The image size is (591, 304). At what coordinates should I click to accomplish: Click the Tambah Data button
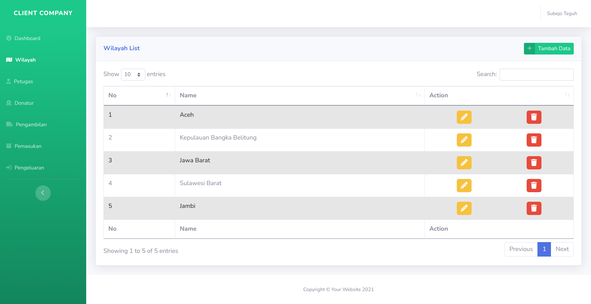549,49
